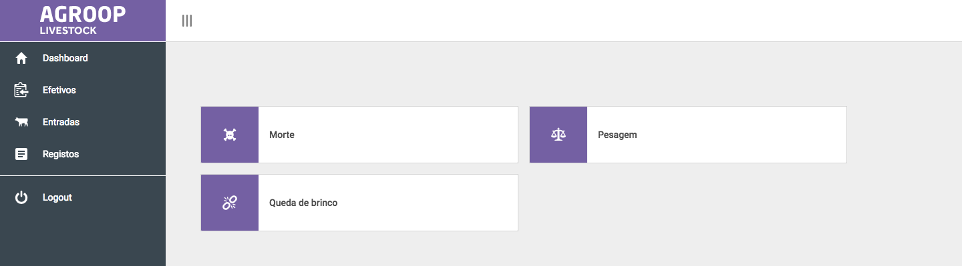962x266 pixels.
Task: Toggle the sidebar with the bars icon
Action: coord(187,21)
